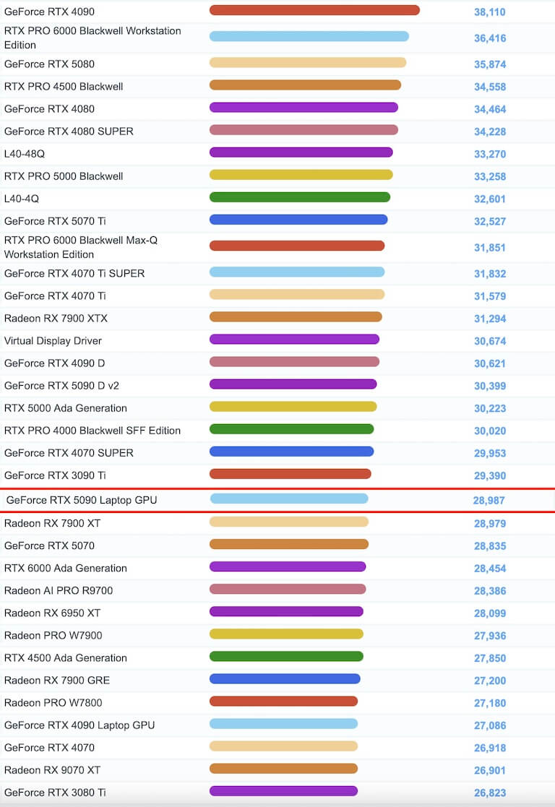Click the score 38,110
555x807 pixels.
pos(490,12)
